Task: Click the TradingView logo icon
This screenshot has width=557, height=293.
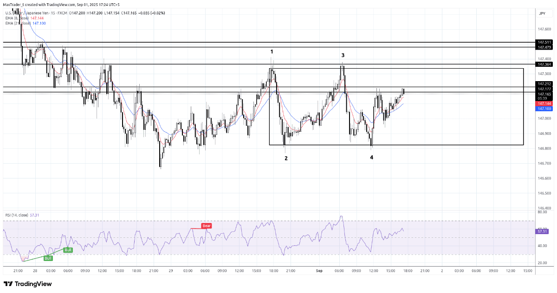Action: 8,284
